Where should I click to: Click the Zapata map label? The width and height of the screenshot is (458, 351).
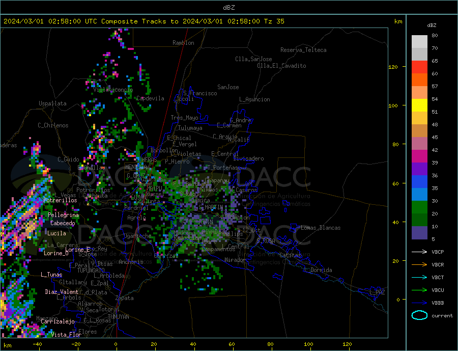point(125,298)
